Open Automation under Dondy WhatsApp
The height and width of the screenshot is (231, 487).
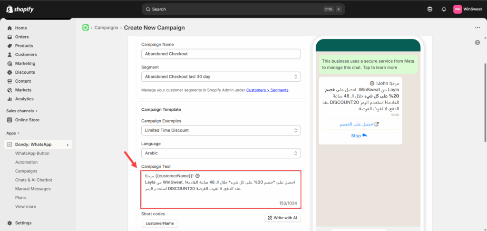[x=26, y=162]
